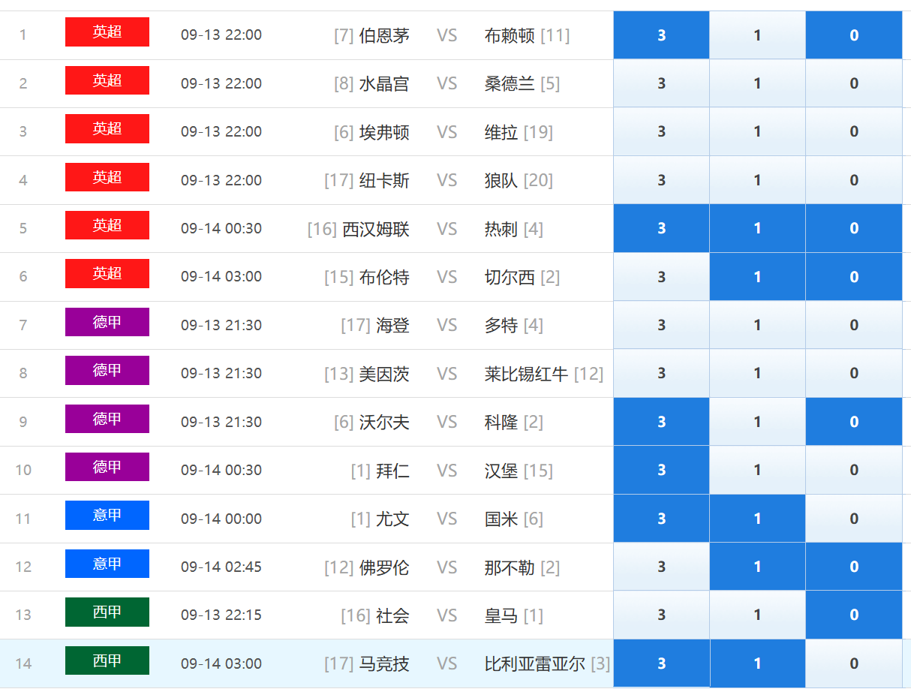The image size is (911, 695).
Task: Open home team 伯恩茅
Action: click(384, 35)
